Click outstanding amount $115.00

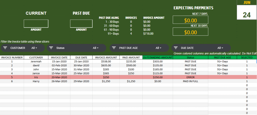pyautogui.click(x=158, y=73)
